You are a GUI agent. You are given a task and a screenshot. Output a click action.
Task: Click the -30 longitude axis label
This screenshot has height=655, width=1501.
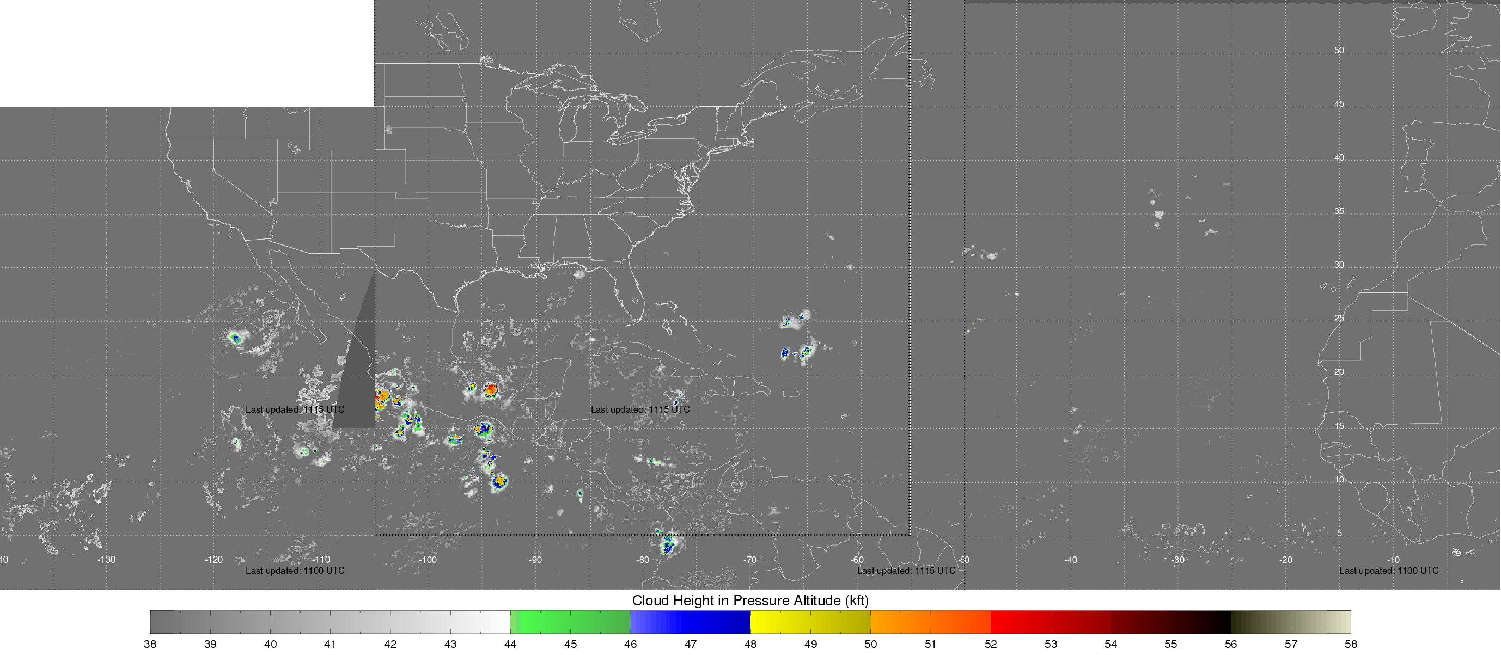coord(1178,559)
